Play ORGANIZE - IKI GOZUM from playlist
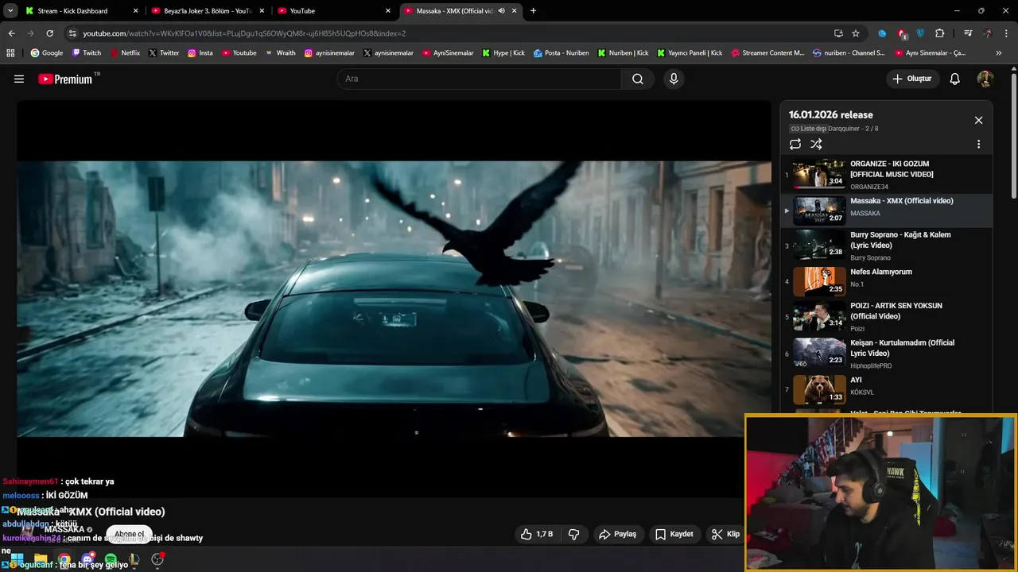Image resolution: width=1018 pixels, height=572 pixels. (x=887, y=175)
